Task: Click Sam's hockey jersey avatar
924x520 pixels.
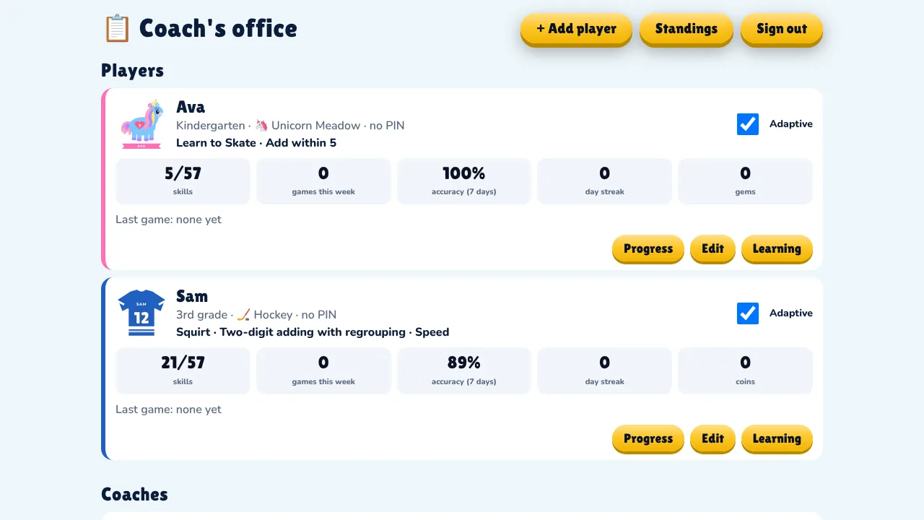Action: click(x=141, y=313)
